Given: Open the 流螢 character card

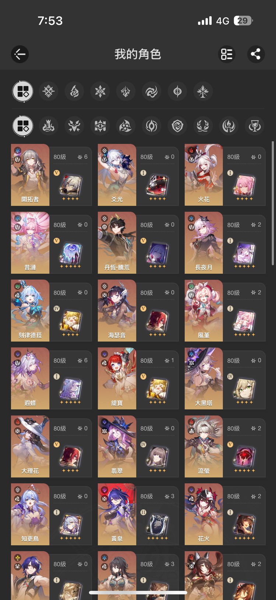Looking at the screenshot, I should pyautogui.click(x=225, y=446).
